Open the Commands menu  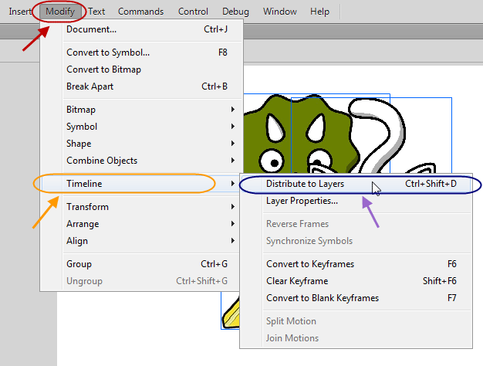(x=140, y=12)
